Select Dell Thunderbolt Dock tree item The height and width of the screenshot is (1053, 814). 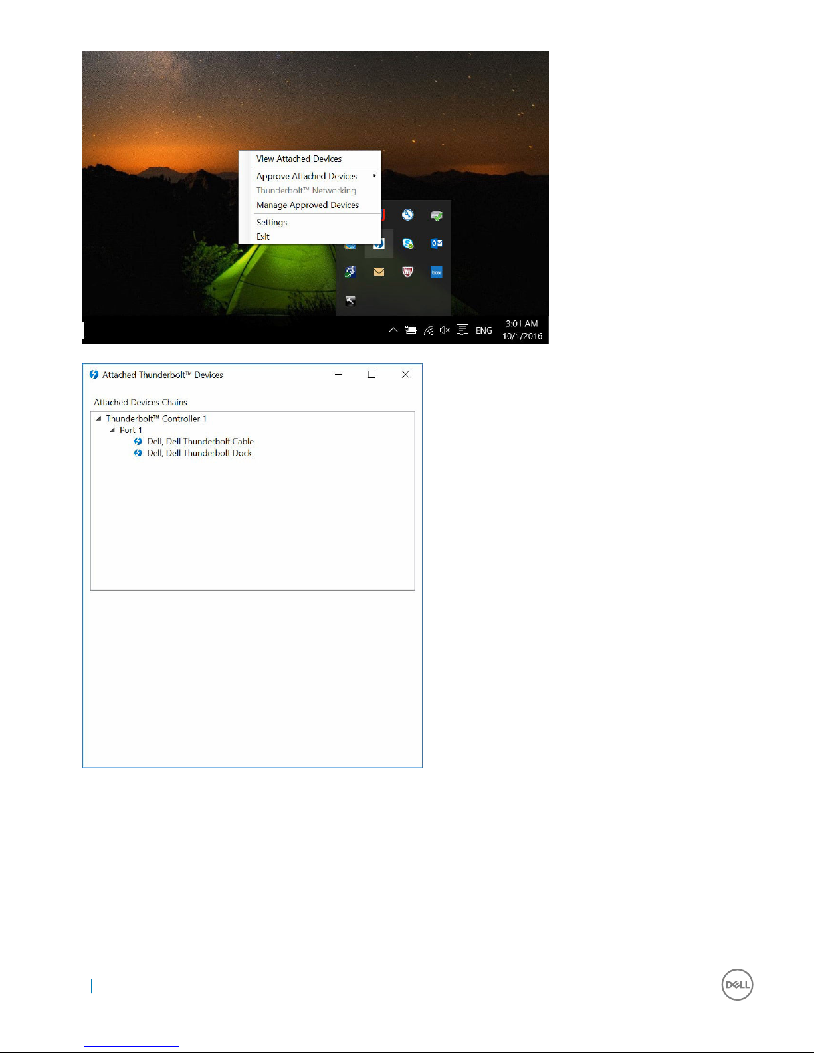(x=199, y=453)
